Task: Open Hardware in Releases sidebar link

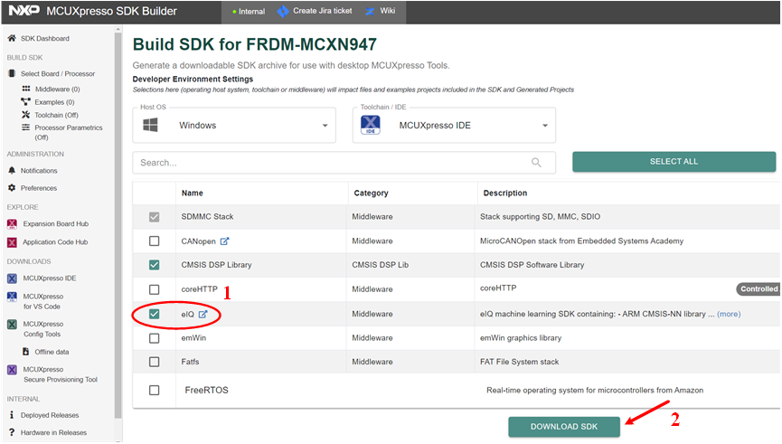Action: pos(53,432)
